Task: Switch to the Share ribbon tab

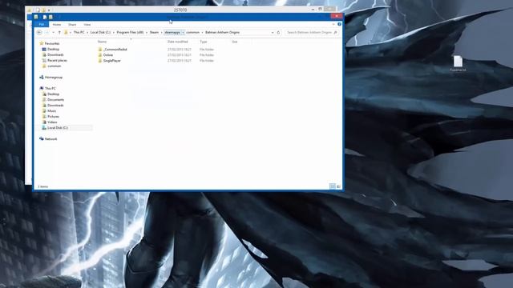Action: (72, 25)
